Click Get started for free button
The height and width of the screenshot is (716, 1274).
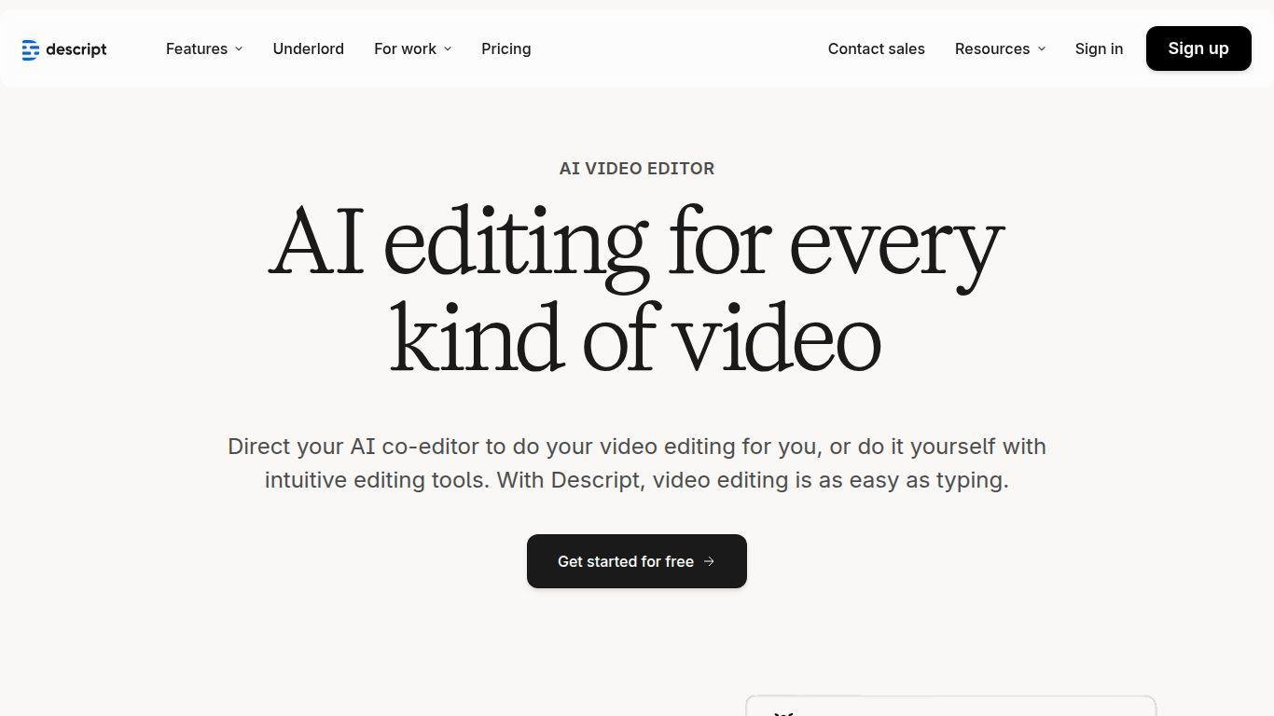[626, 561]
